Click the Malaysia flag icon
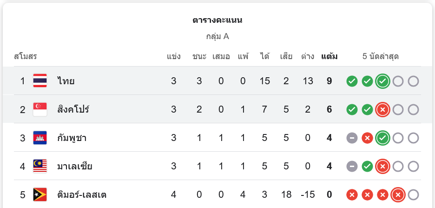The width and height of the screenshot is (435, 208). pyautogui.click(x=40, y=166)
